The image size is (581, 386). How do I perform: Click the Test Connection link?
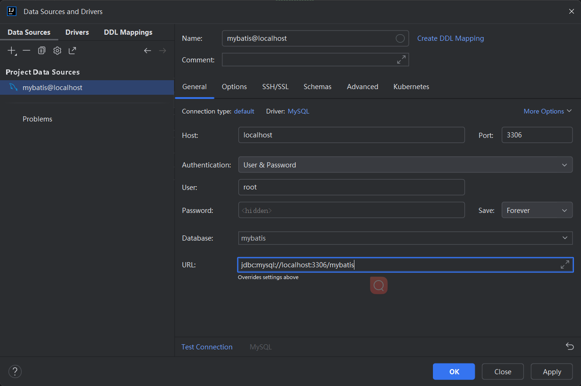click(207, 347)
